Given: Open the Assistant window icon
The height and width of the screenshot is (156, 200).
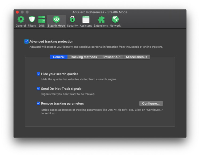Looking at the screenshot, I should [86, 19].
